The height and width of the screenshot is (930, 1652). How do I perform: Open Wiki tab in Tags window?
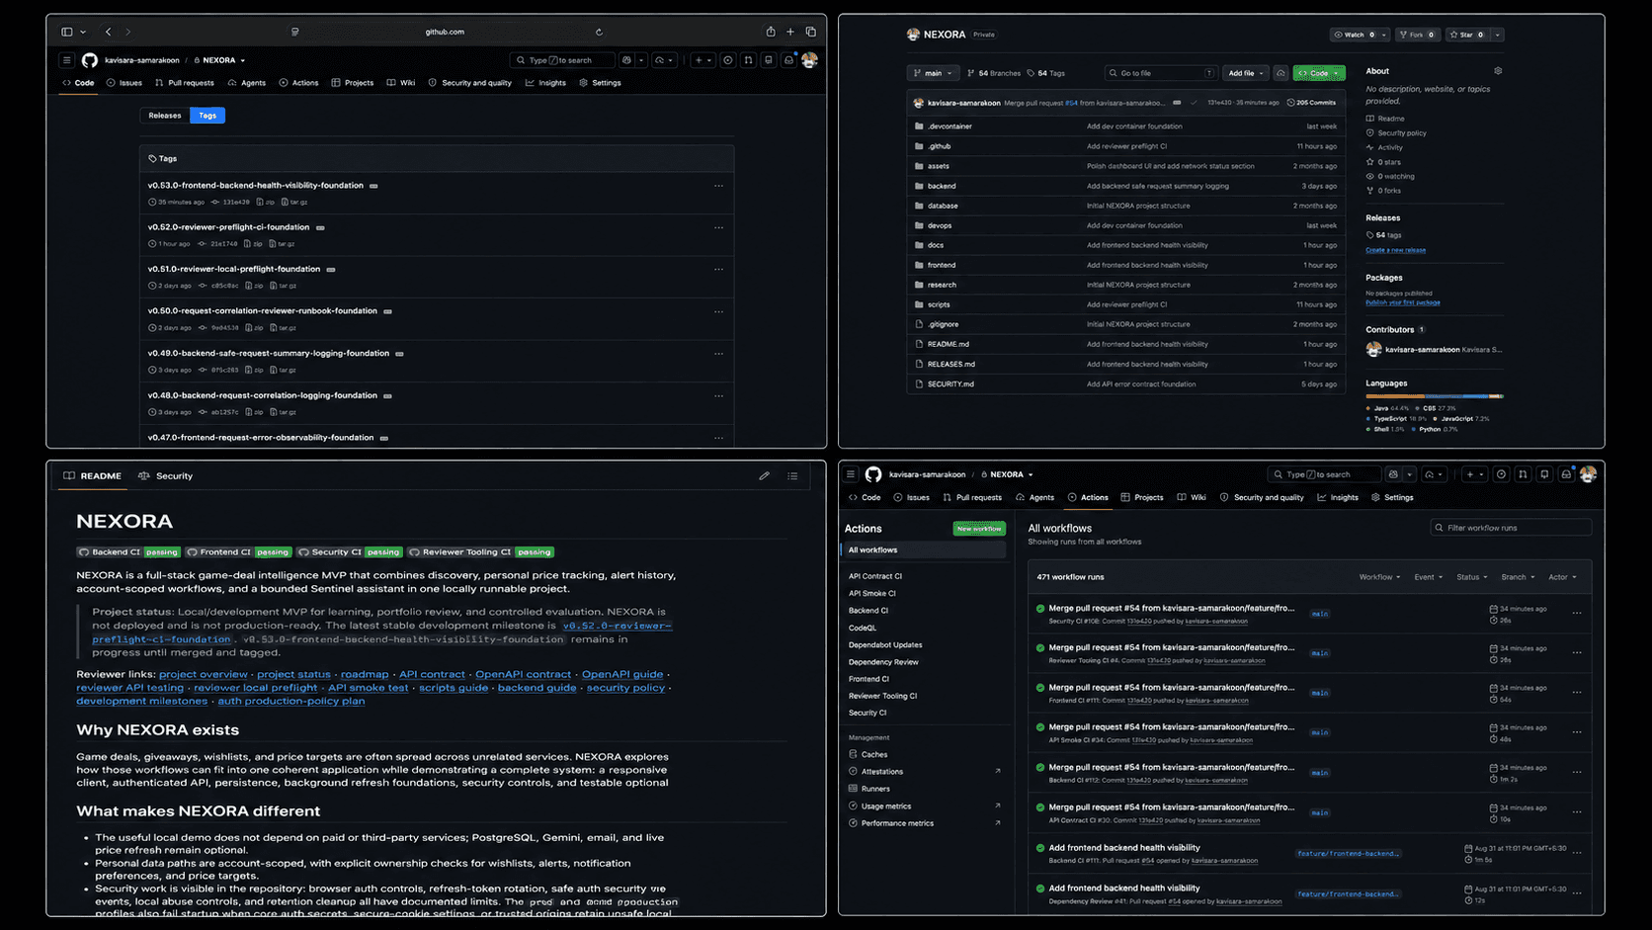click(401, 83)
